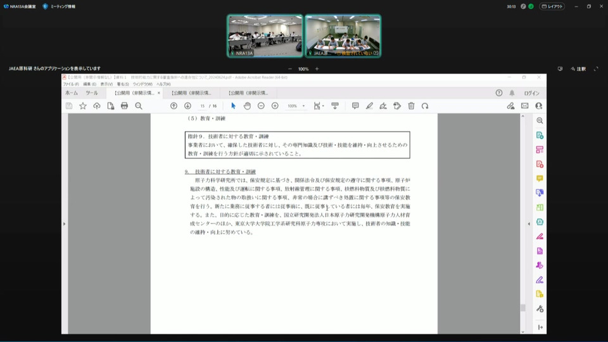The image size is (608, 342).
Task: Open the ファイル(F) menu
Action: coord(71,84)
